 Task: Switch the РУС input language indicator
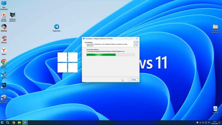pyautogui.click(x=209, y=123)
